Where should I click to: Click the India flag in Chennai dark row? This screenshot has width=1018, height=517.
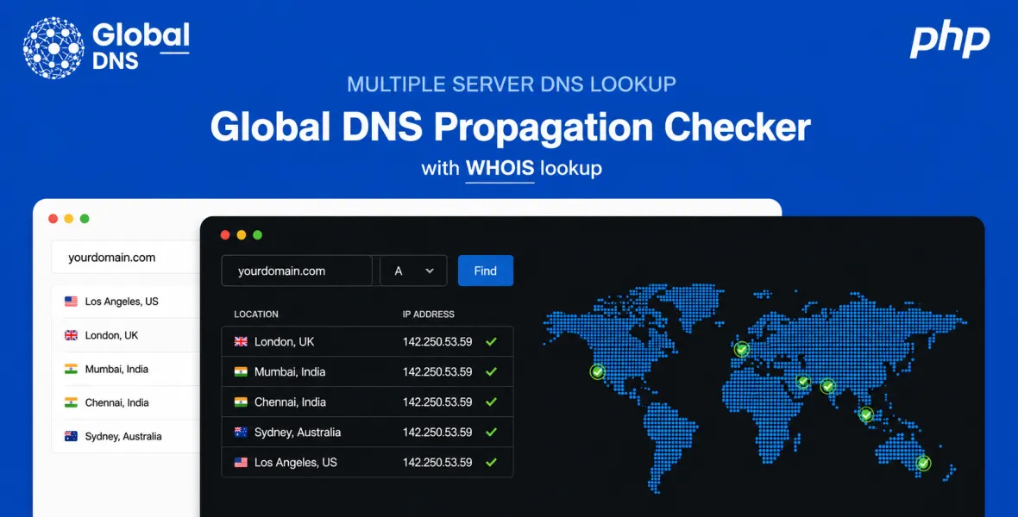[x=241, y=402]
